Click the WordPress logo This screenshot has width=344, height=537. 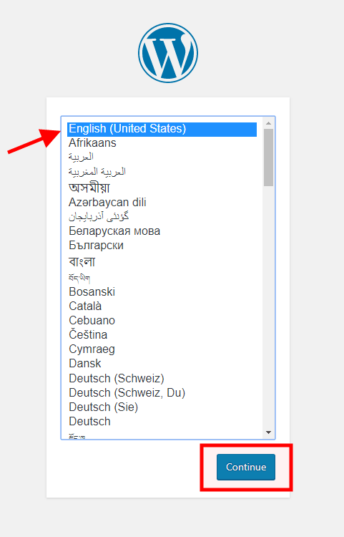(168, 53)
